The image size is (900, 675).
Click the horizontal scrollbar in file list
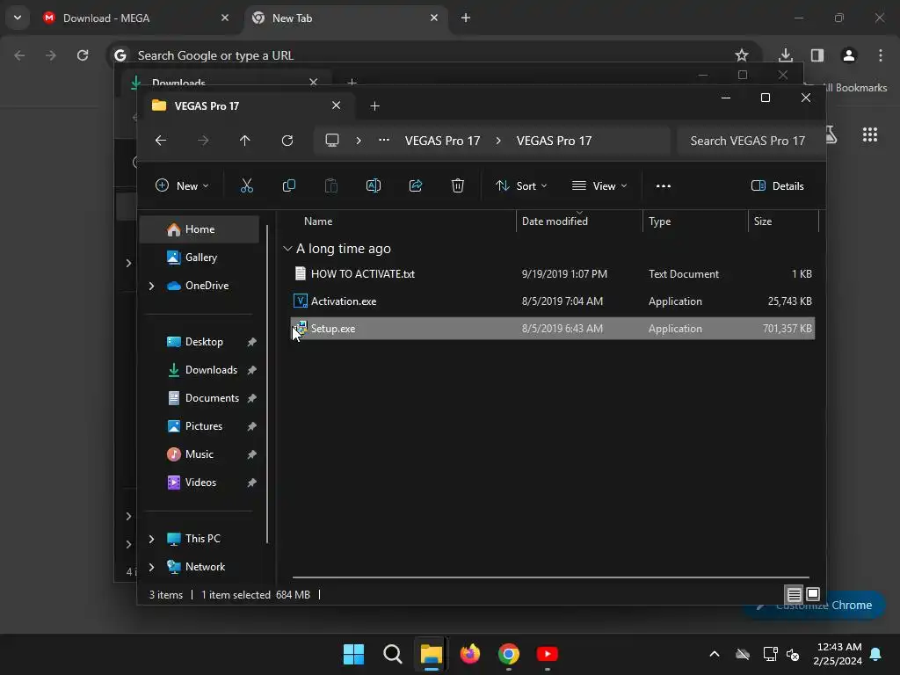[550, 577]
